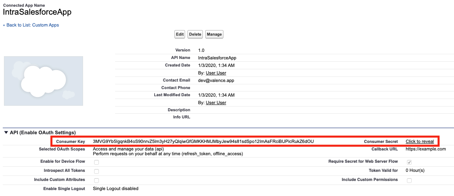Viewport: 454px width, 196px height.
Task: Select the Consumer Key value text
Action: tap(203, 141)
